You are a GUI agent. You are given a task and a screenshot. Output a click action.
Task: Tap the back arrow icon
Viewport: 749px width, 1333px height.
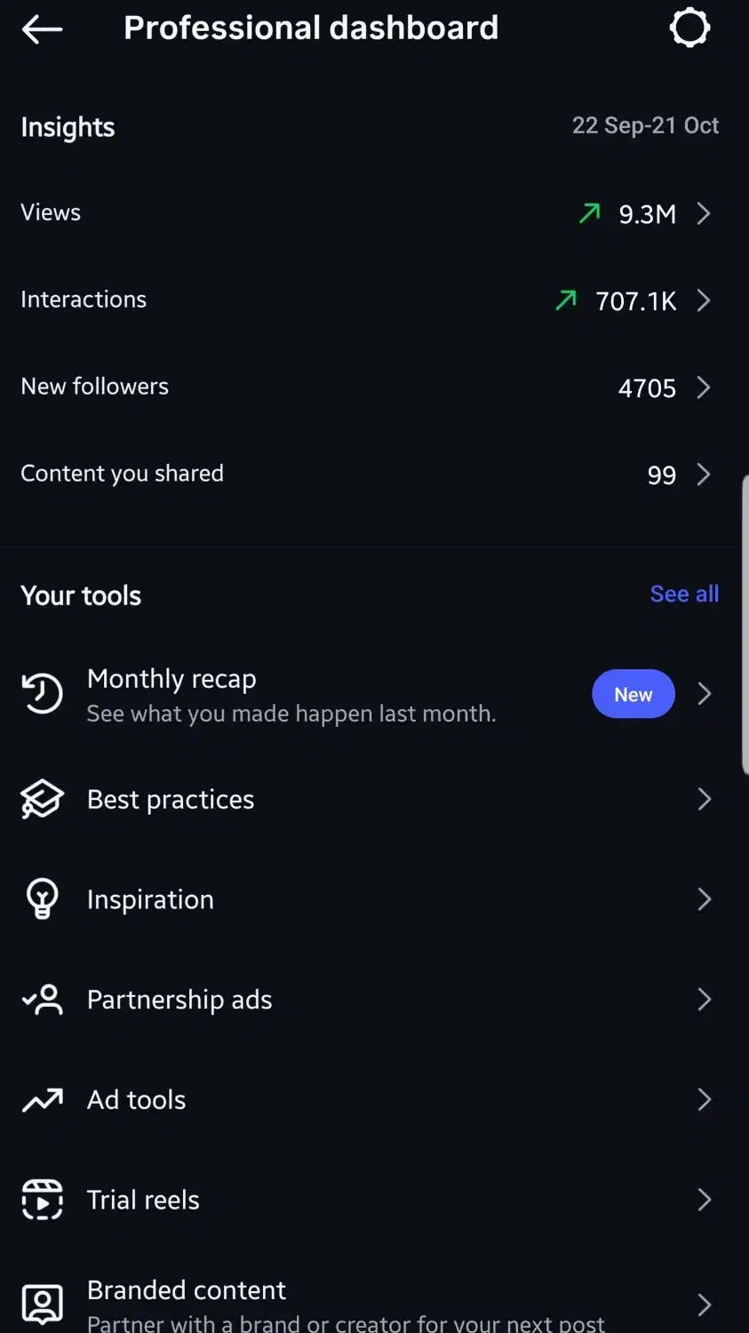[42, 29]
